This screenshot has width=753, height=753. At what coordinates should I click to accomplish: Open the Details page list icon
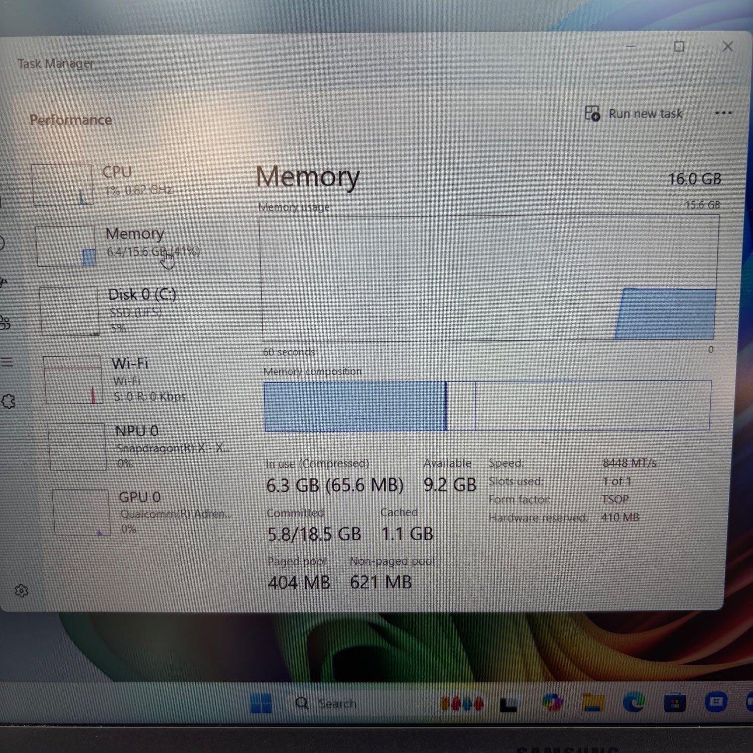click(x=7, y=362)
